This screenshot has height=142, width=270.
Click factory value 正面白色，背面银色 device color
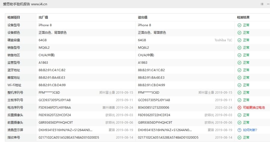tap(52, 33)
